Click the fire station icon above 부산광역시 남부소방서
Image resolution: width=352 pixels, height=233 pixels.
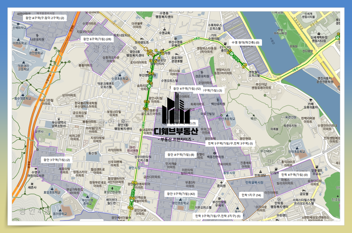[59, 119]
